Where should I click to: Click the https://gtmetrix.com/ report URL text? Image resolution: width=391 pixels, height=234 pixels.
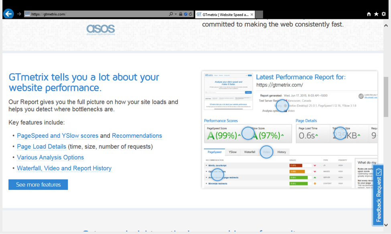(280, 85)
